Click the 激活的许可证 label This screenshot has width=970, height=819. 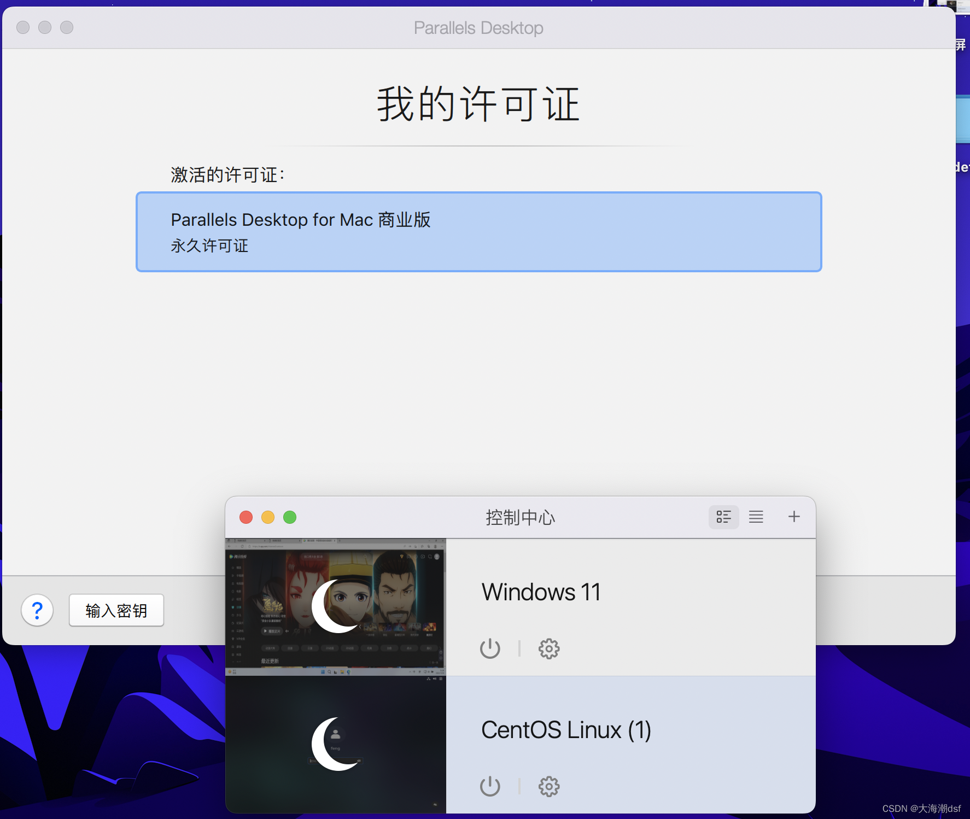[227, 175]
